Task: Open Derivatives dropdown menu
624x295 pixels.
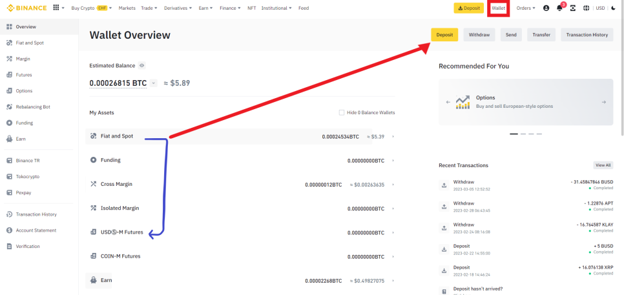Action: (178, 8)
